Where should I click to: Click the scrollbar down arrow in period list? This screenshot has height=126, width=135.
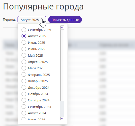point(62,119)
